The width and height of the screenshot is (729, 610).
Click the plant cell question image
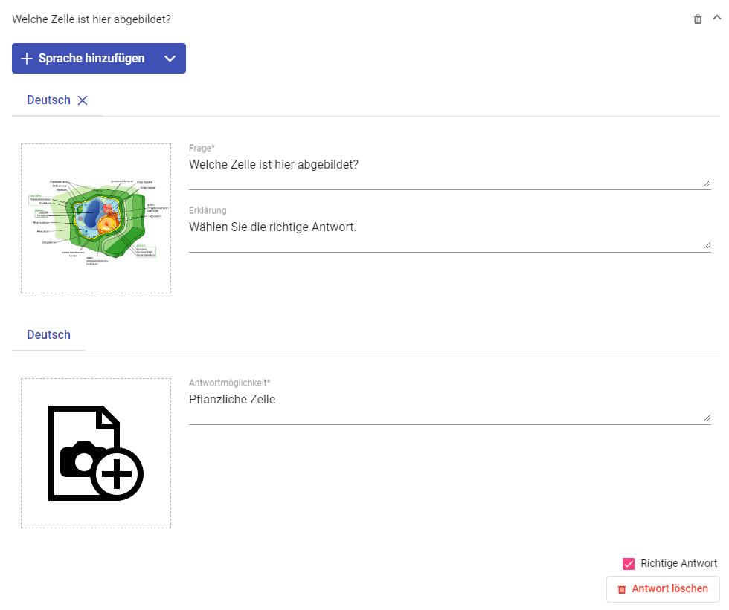pos(96,218)
